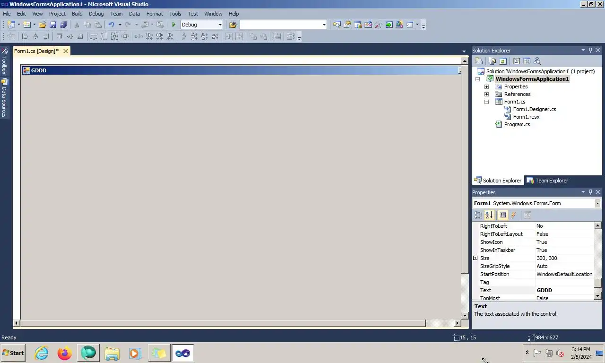Image resolution: width=605 pixels, height=363 pixels.
Task: Select Form1.resx in Solution Explorer
Action: tap(526, 117)
